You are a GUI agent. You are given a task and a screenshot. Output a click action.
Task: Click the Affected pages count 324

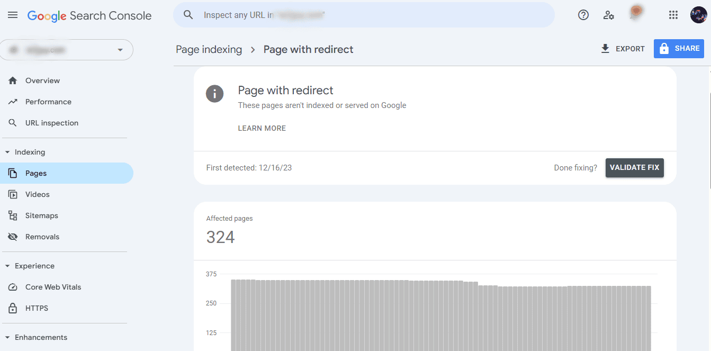point(220,237)
